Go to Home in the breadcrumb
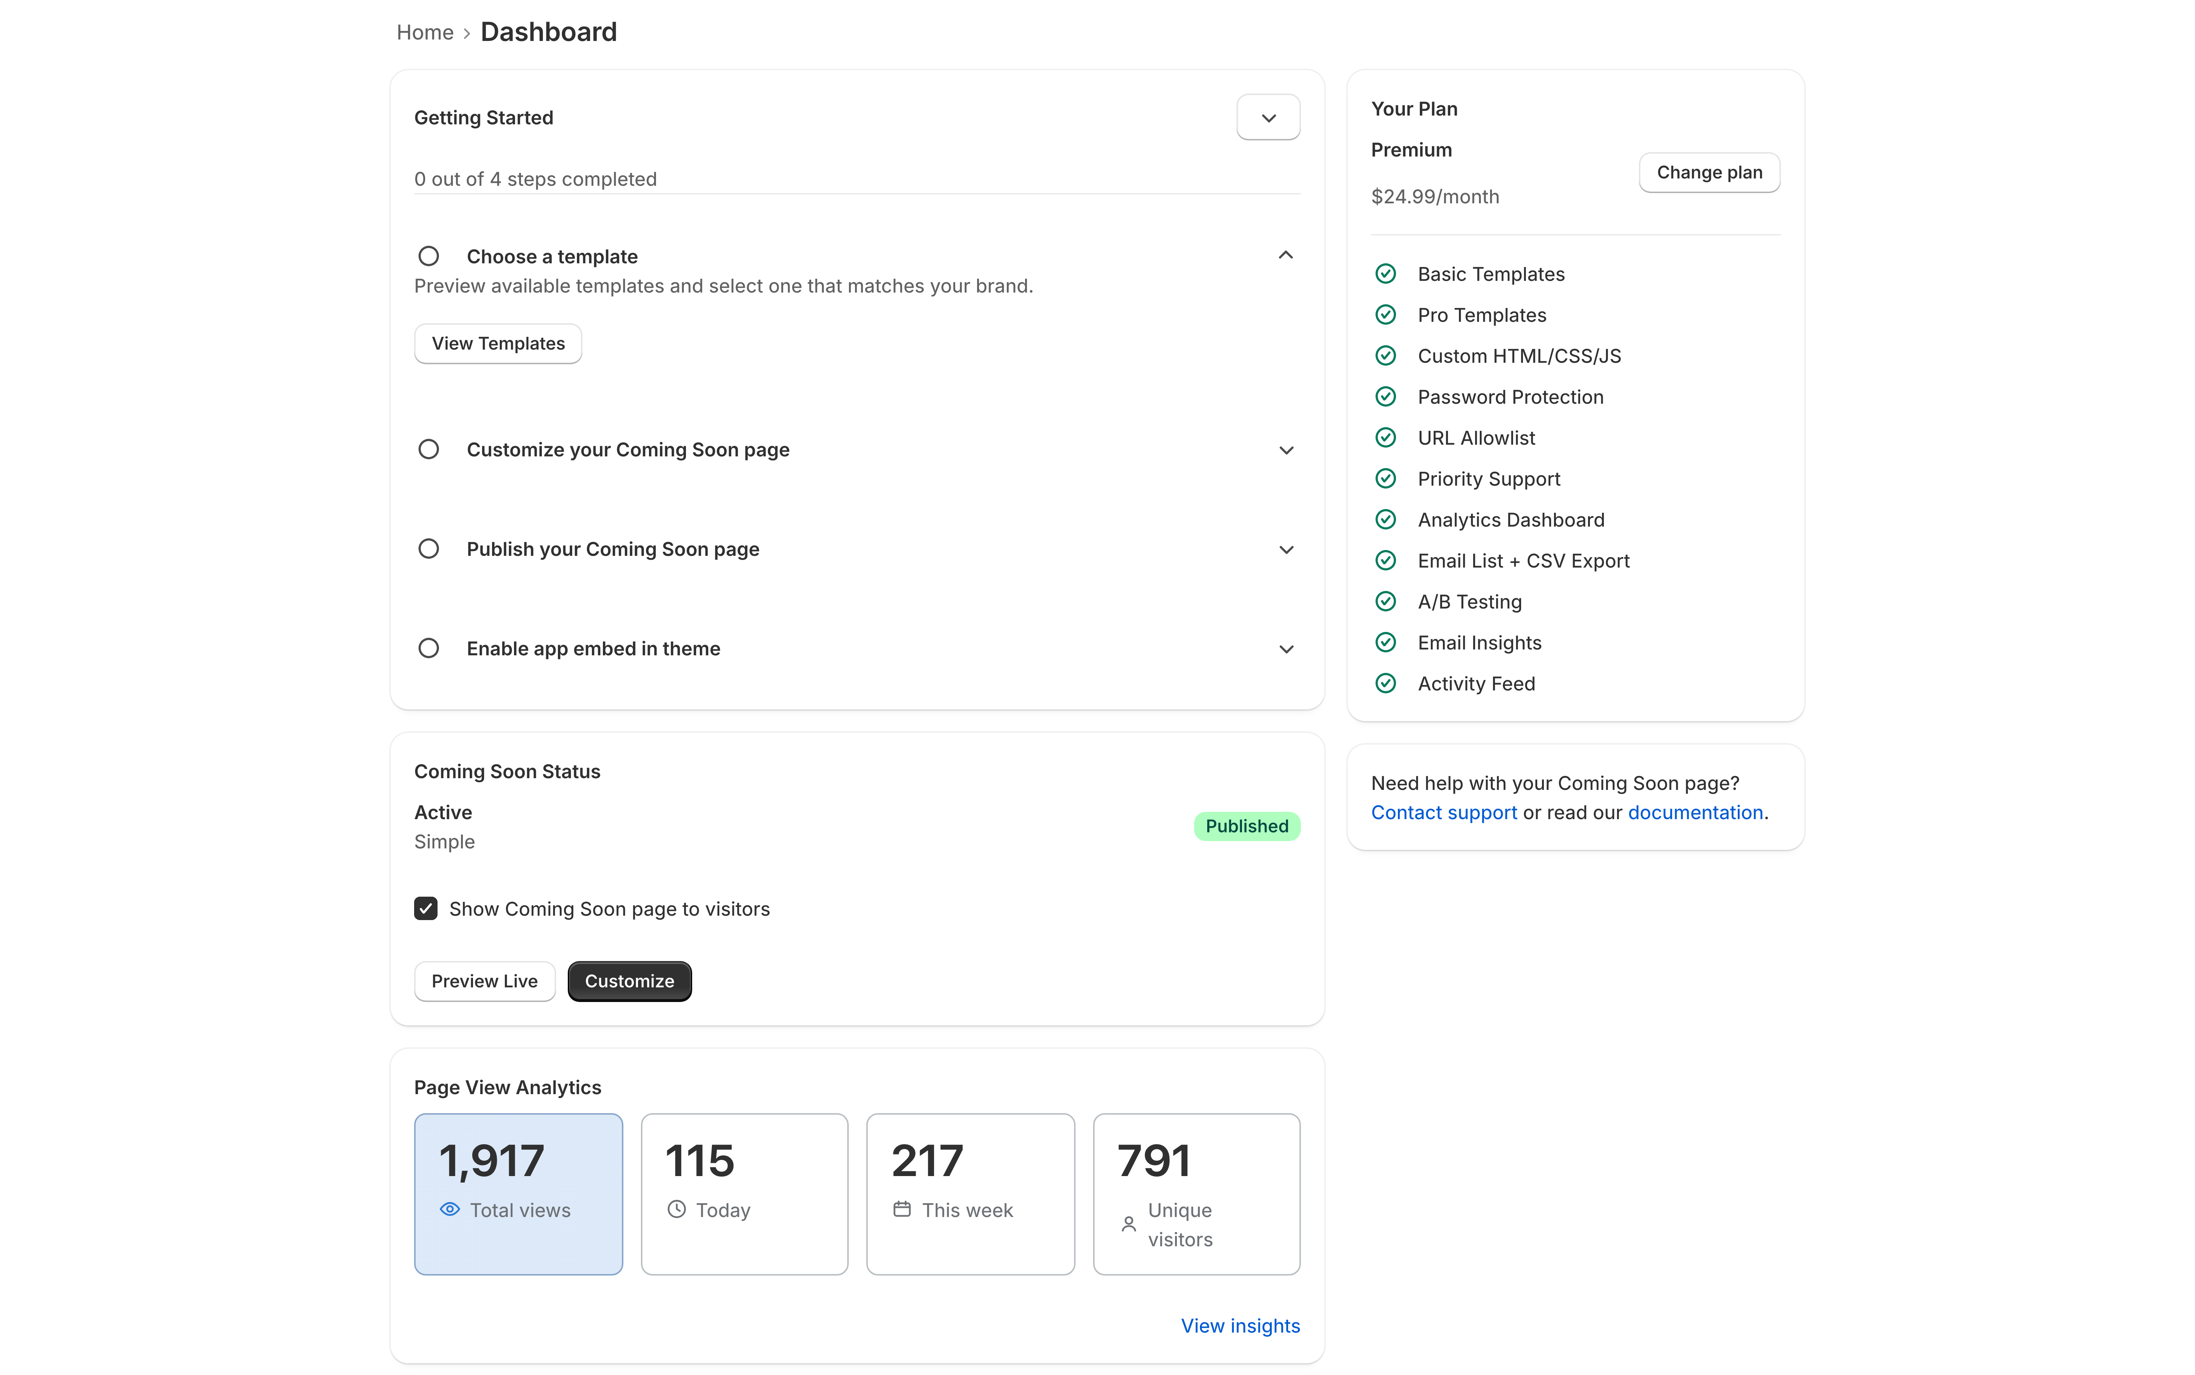Viewport: 2195px width, 1375px height. click(425, 33)
